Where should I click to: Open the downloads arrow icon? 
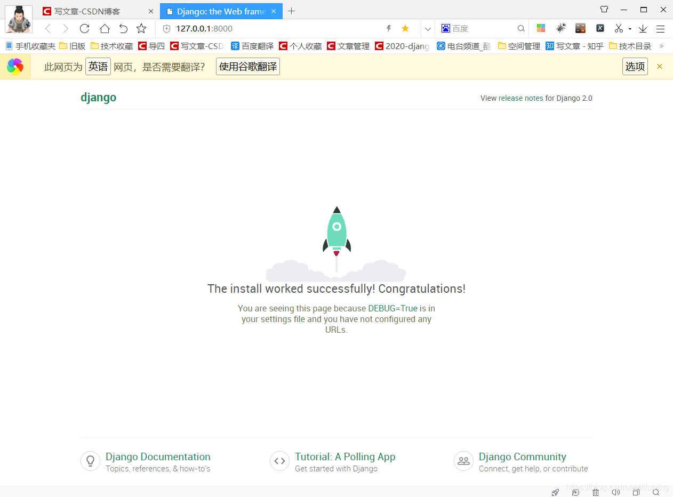pyautogui.click(x=643, y=29)
